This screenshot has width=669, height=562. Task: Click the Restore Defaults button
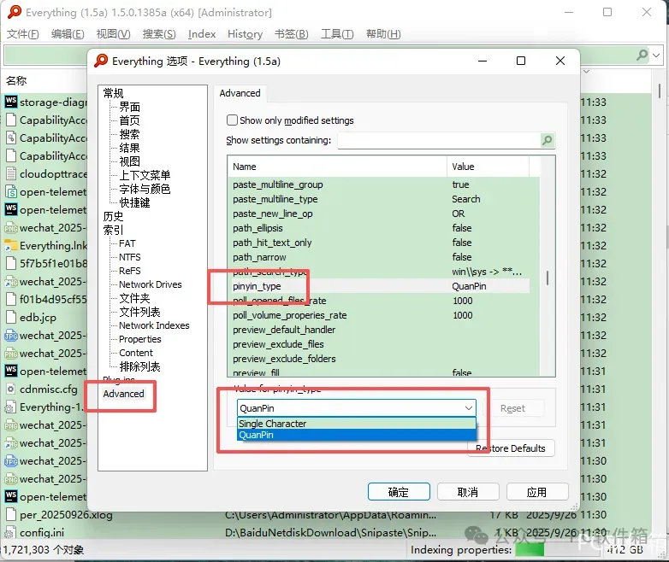[x=511, y=448]
